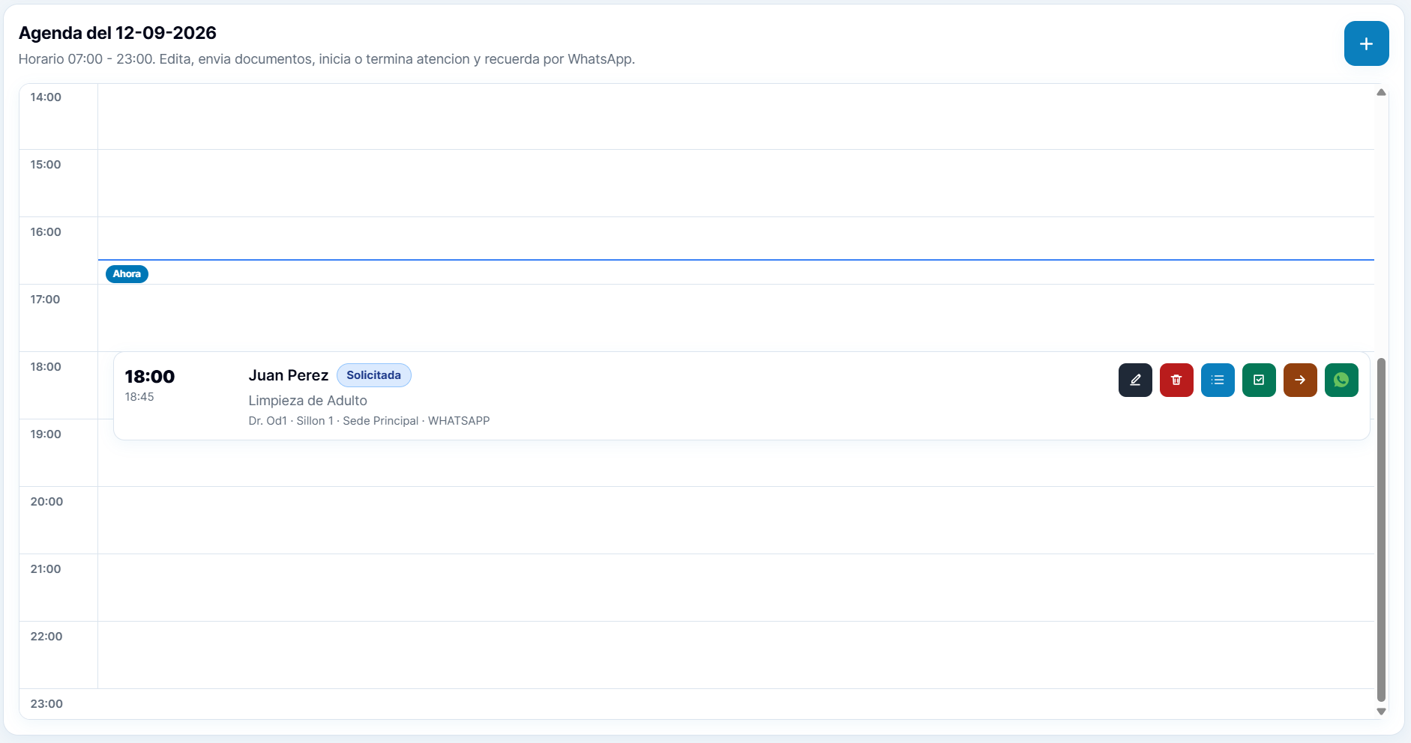Open the blue list documents icon

point(1218,380)
